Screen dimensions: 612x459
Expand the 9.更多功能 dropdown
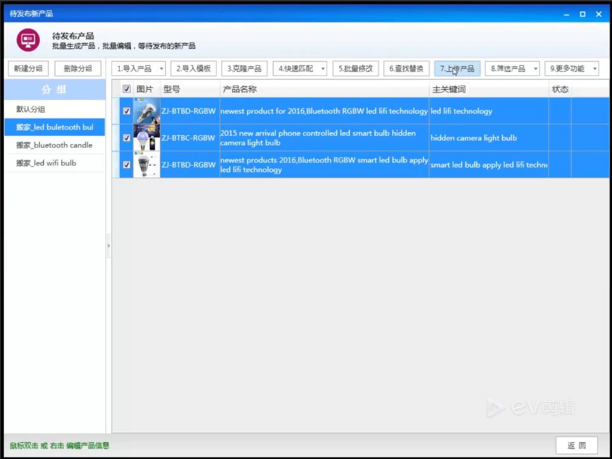coord(572,69)
